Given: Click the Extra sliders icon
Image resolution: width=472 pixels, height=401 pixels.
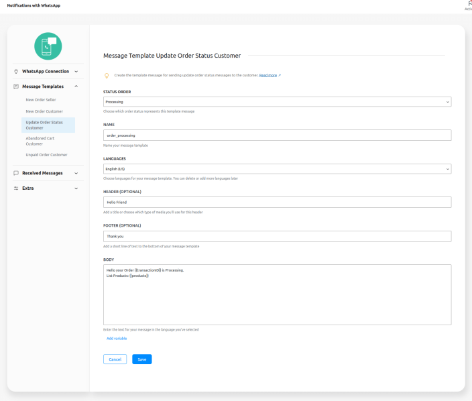Looking at the screenshot, I should (16, 188).
